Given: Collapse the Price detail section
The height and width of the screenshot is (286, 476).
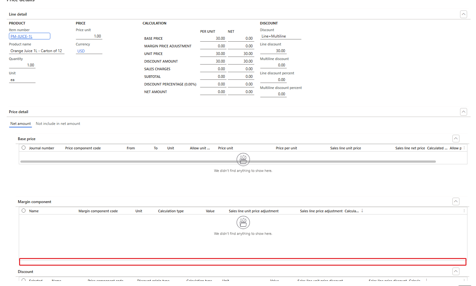Looking at the screenshot, I should point(464,112).
